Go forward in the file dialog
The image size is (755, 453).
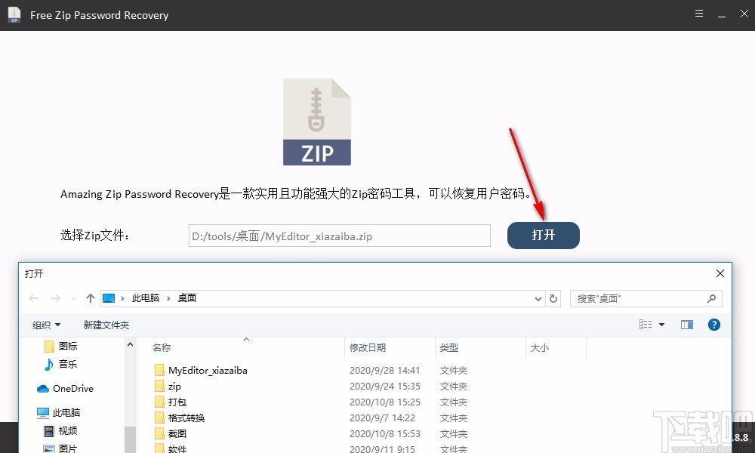[55, 298]
